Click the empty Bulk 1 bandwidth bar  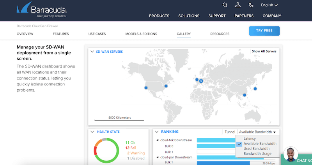click(x=216, y=152)
